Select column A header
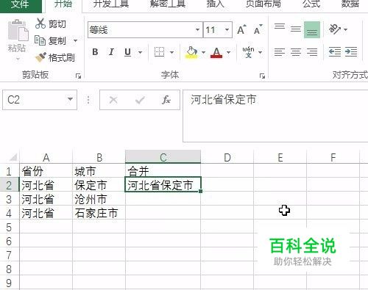The width and height of the screenshot is (368, 290). pos(46,158)
